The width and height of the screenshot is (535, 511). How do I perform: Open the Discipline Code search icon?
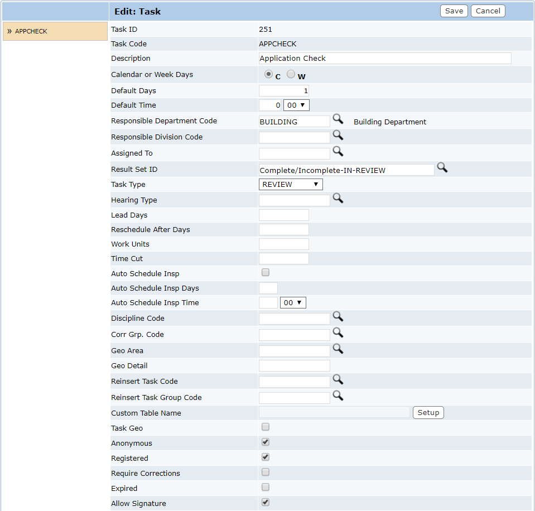(338, 316)
